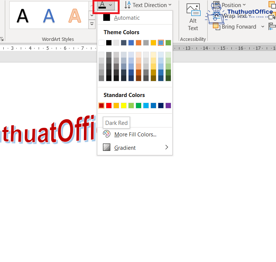
Task: Select the Blue standard color
Action: click(153, 106)
